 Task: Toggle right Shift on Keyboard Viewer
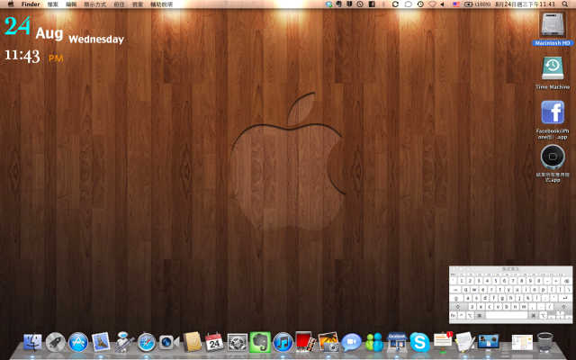[x=563, y=307]
